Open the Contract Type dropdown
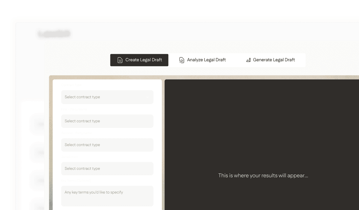Image resolution: width=359 pixels, height=210 pixels. [x=107, y=97]
